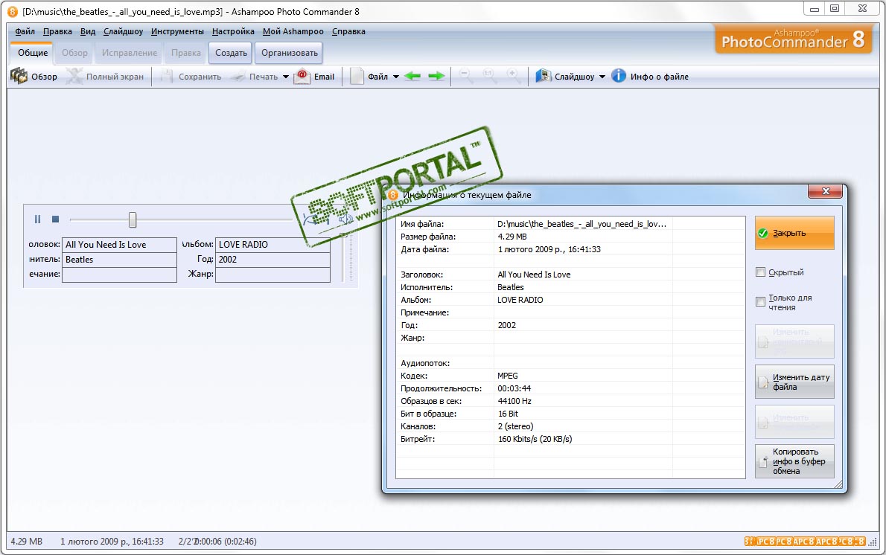This screenshot has width=886, height=555.
Task: Click the empty note field in player
Action: [x=119, y=275]
